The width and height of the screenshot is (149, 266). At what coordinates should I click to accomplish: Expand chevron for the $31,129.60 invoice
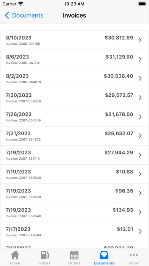tap(140, 59)
